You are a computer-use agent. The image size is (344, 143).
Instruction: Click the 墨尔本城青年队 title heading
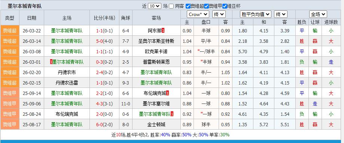(25, 6)
